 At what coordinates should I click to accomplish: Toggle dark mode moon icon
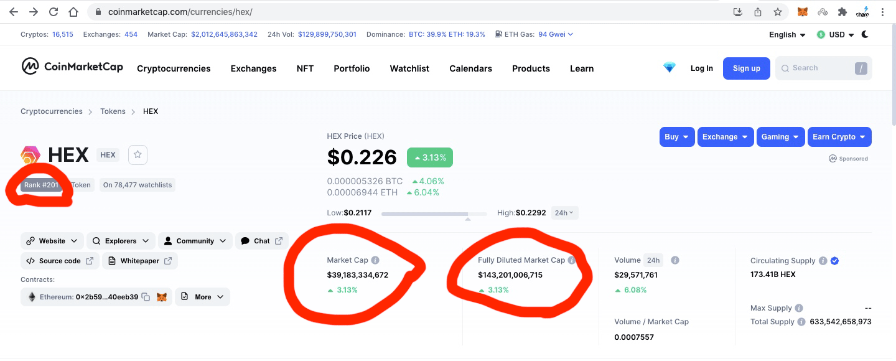(865, 34)
